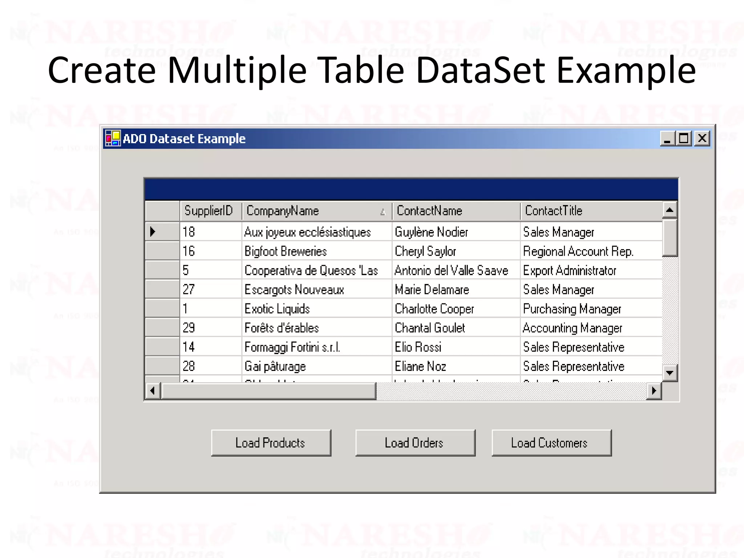744x558 pixels.
Task: Click the vertical scrollbar down arrow
Action: click(x=670, y=373)
